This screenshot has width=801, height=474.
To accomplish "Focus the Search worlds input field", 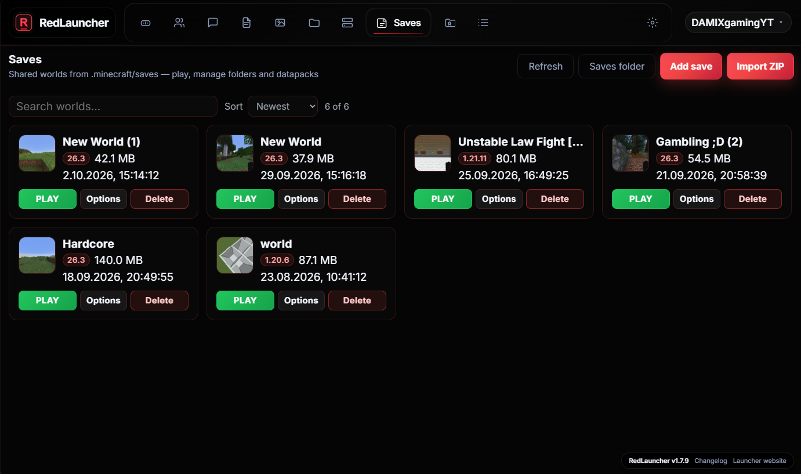I will click(x=113, y=106).
